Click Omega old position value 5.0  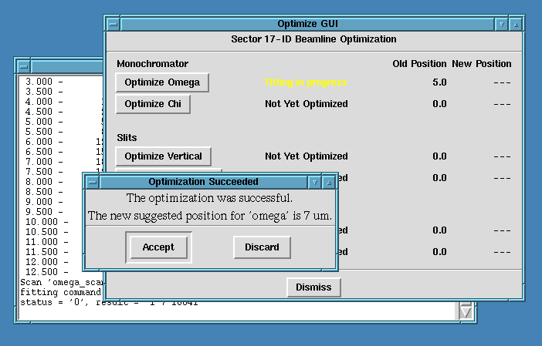tap(439, 82)
